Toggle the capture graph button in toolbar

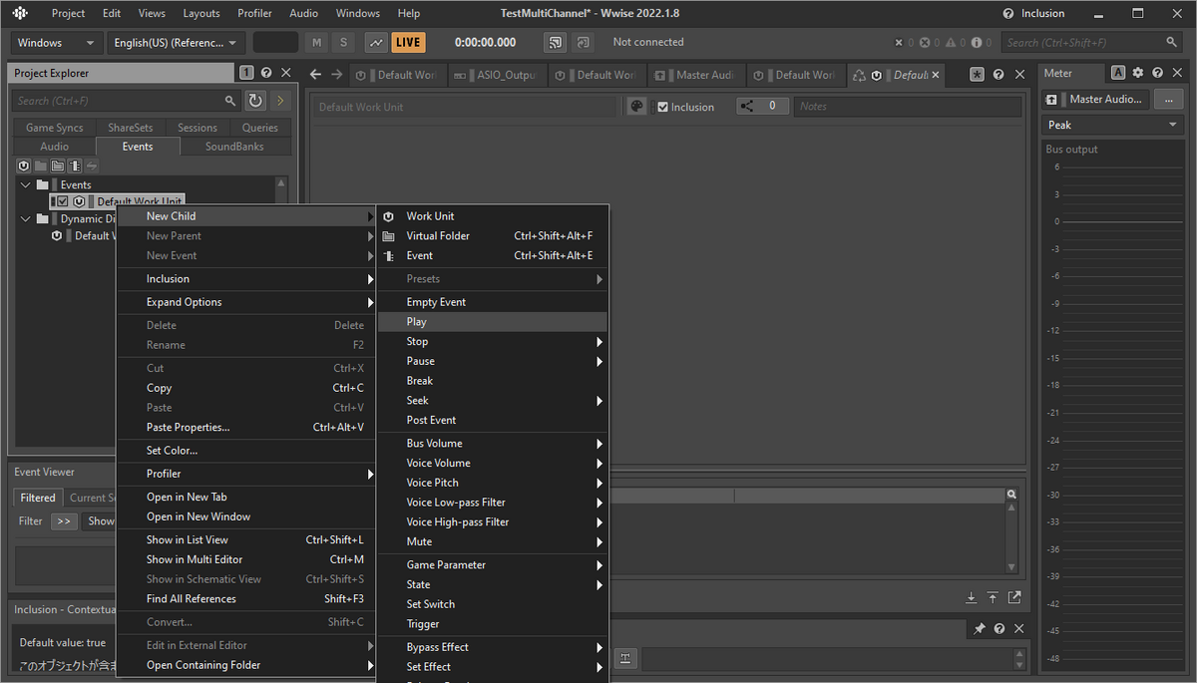tap(376, 43)
